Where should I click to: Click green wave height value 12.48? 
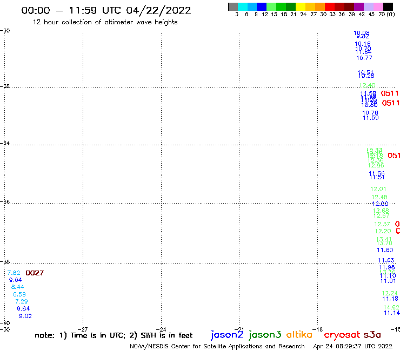[x=379, y=197]
